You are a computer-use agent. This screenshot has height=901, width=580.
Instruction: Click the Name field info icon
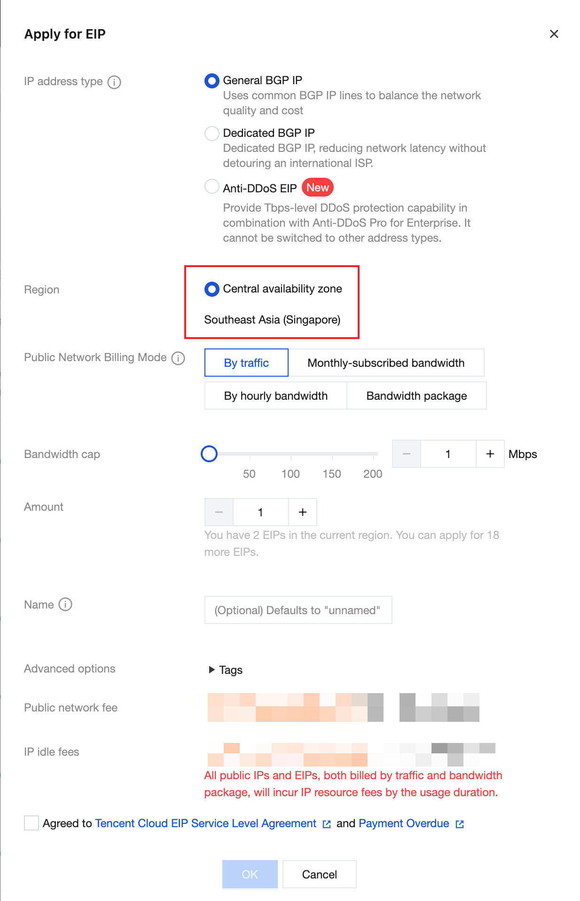click(65, 604)
